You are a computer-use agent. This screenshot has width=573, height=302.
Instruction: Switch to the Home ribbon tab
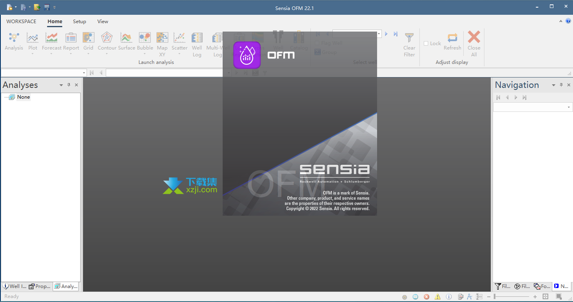point(55,22)
